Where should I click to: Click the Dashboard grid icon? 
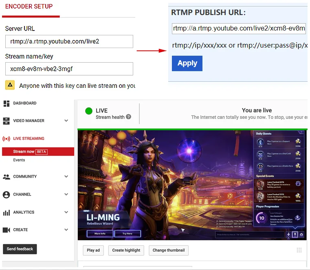7,103
